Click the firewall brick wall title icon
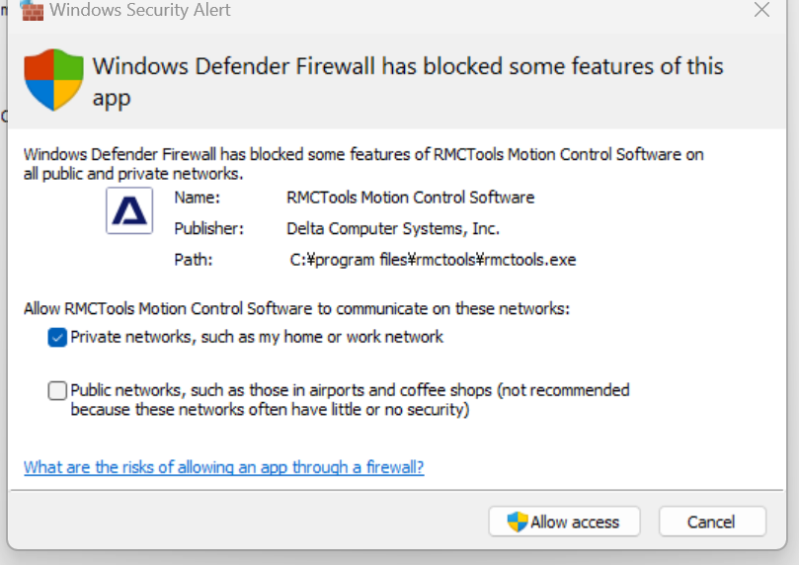 [32, 10]
